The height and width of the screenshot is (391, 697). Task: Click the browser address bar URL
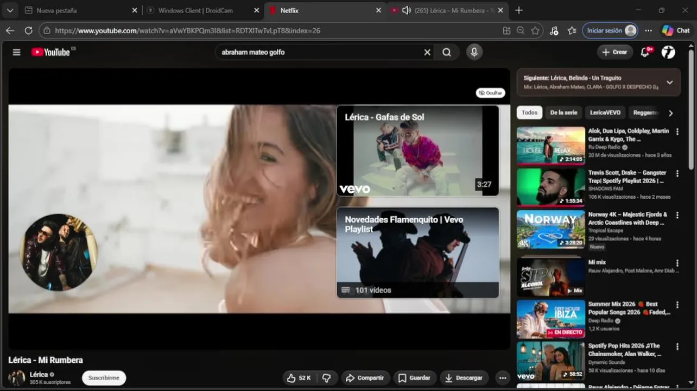click(x=188, y=31)
